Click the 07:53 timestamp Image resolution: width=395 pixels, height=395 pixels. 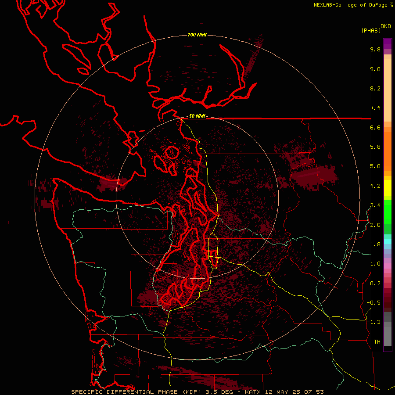pyautogui.click(x=314, y=392)
